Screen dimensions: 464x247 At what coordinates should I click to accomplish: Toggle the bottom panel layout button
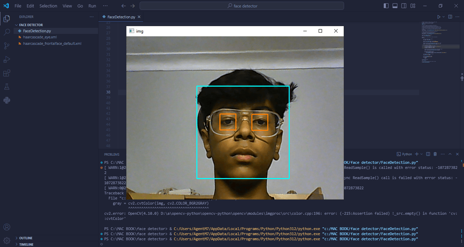tap(395, 6)
